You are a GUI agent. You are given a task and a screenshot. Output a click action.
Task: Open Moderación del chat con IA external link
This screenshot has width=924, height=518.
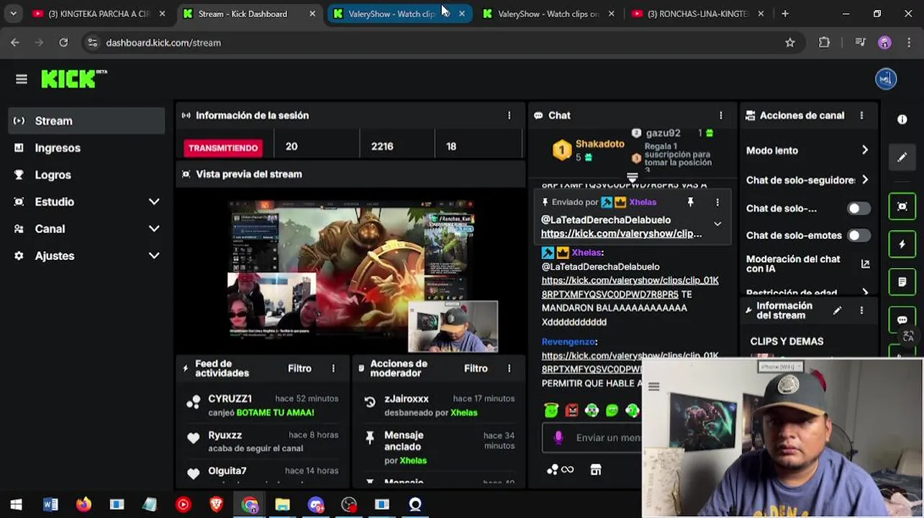(865, 264)
